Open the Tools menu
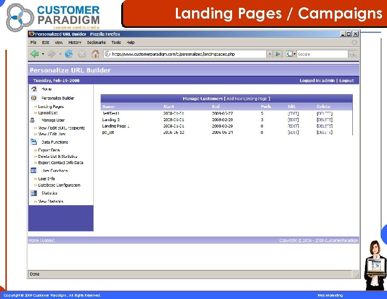387x299 pixels. (x=116, y=43)
